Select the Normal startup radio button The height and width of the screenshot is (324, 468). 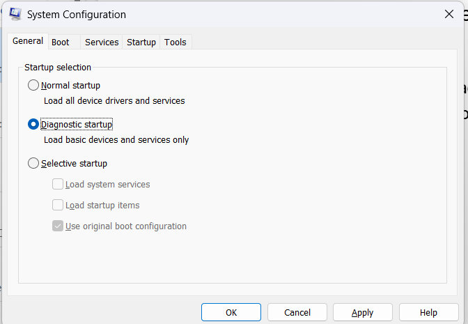coord(33,86)
